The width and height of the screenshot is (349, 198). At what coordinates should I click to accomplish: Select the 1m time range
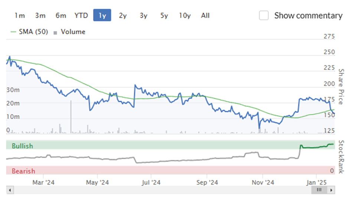[20, 15]
